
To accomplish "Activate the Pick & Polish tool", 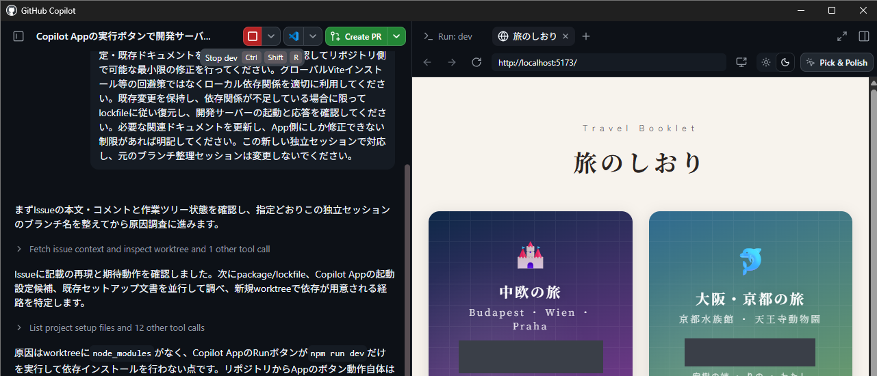I will point(837,62).
